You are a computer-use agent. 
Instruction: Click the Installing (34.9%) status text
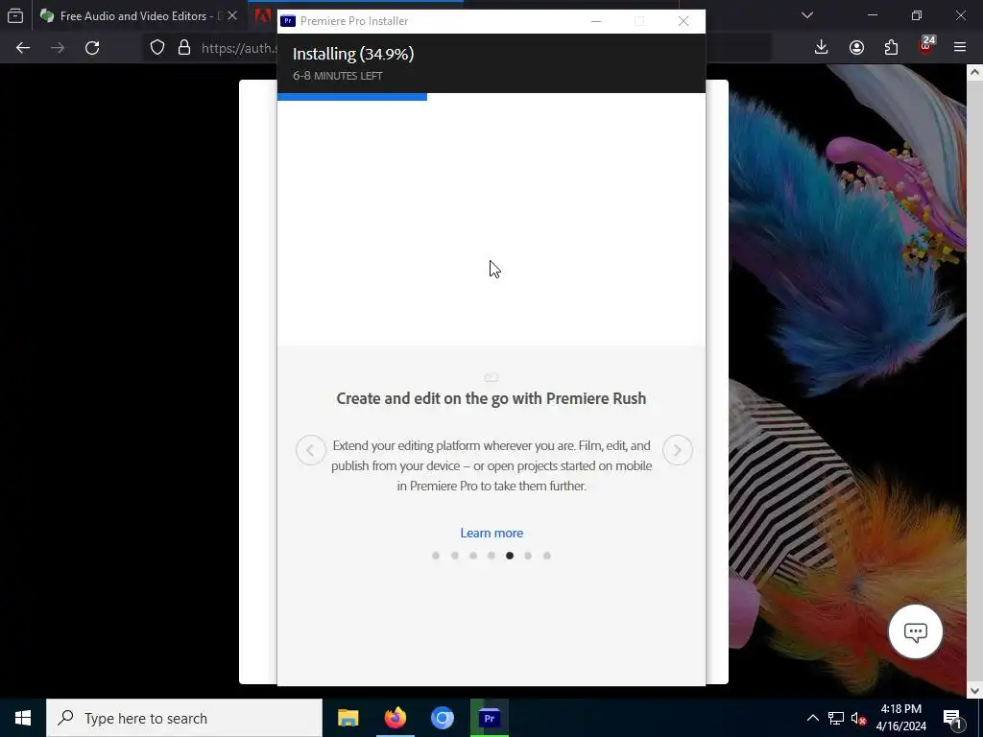point(353,54)
